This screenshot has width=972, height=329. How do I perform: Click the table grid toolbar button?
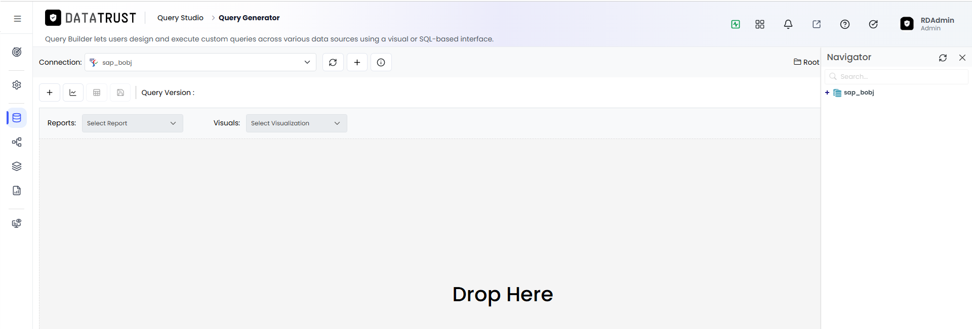[97, 92]
